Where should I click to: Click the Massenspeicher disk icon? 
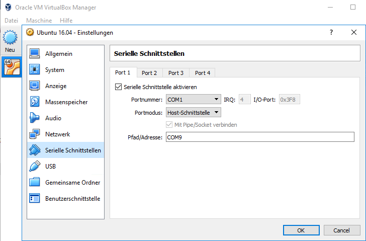(35, 102)
